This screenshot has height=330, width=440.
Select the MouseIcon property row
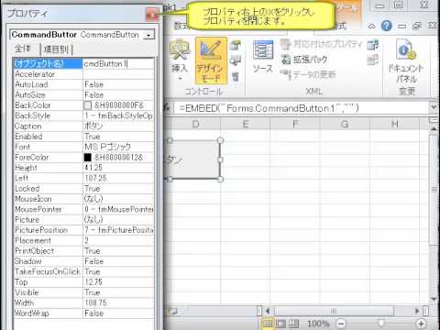(83, 199)
